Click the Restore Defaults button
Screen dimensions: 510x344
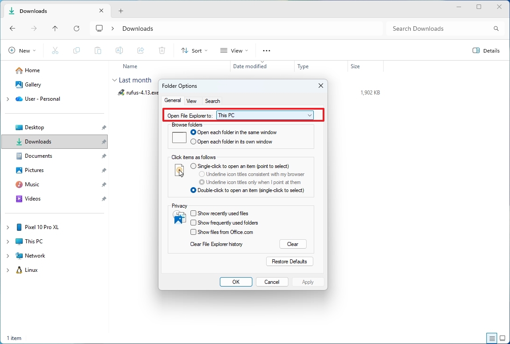289,261
